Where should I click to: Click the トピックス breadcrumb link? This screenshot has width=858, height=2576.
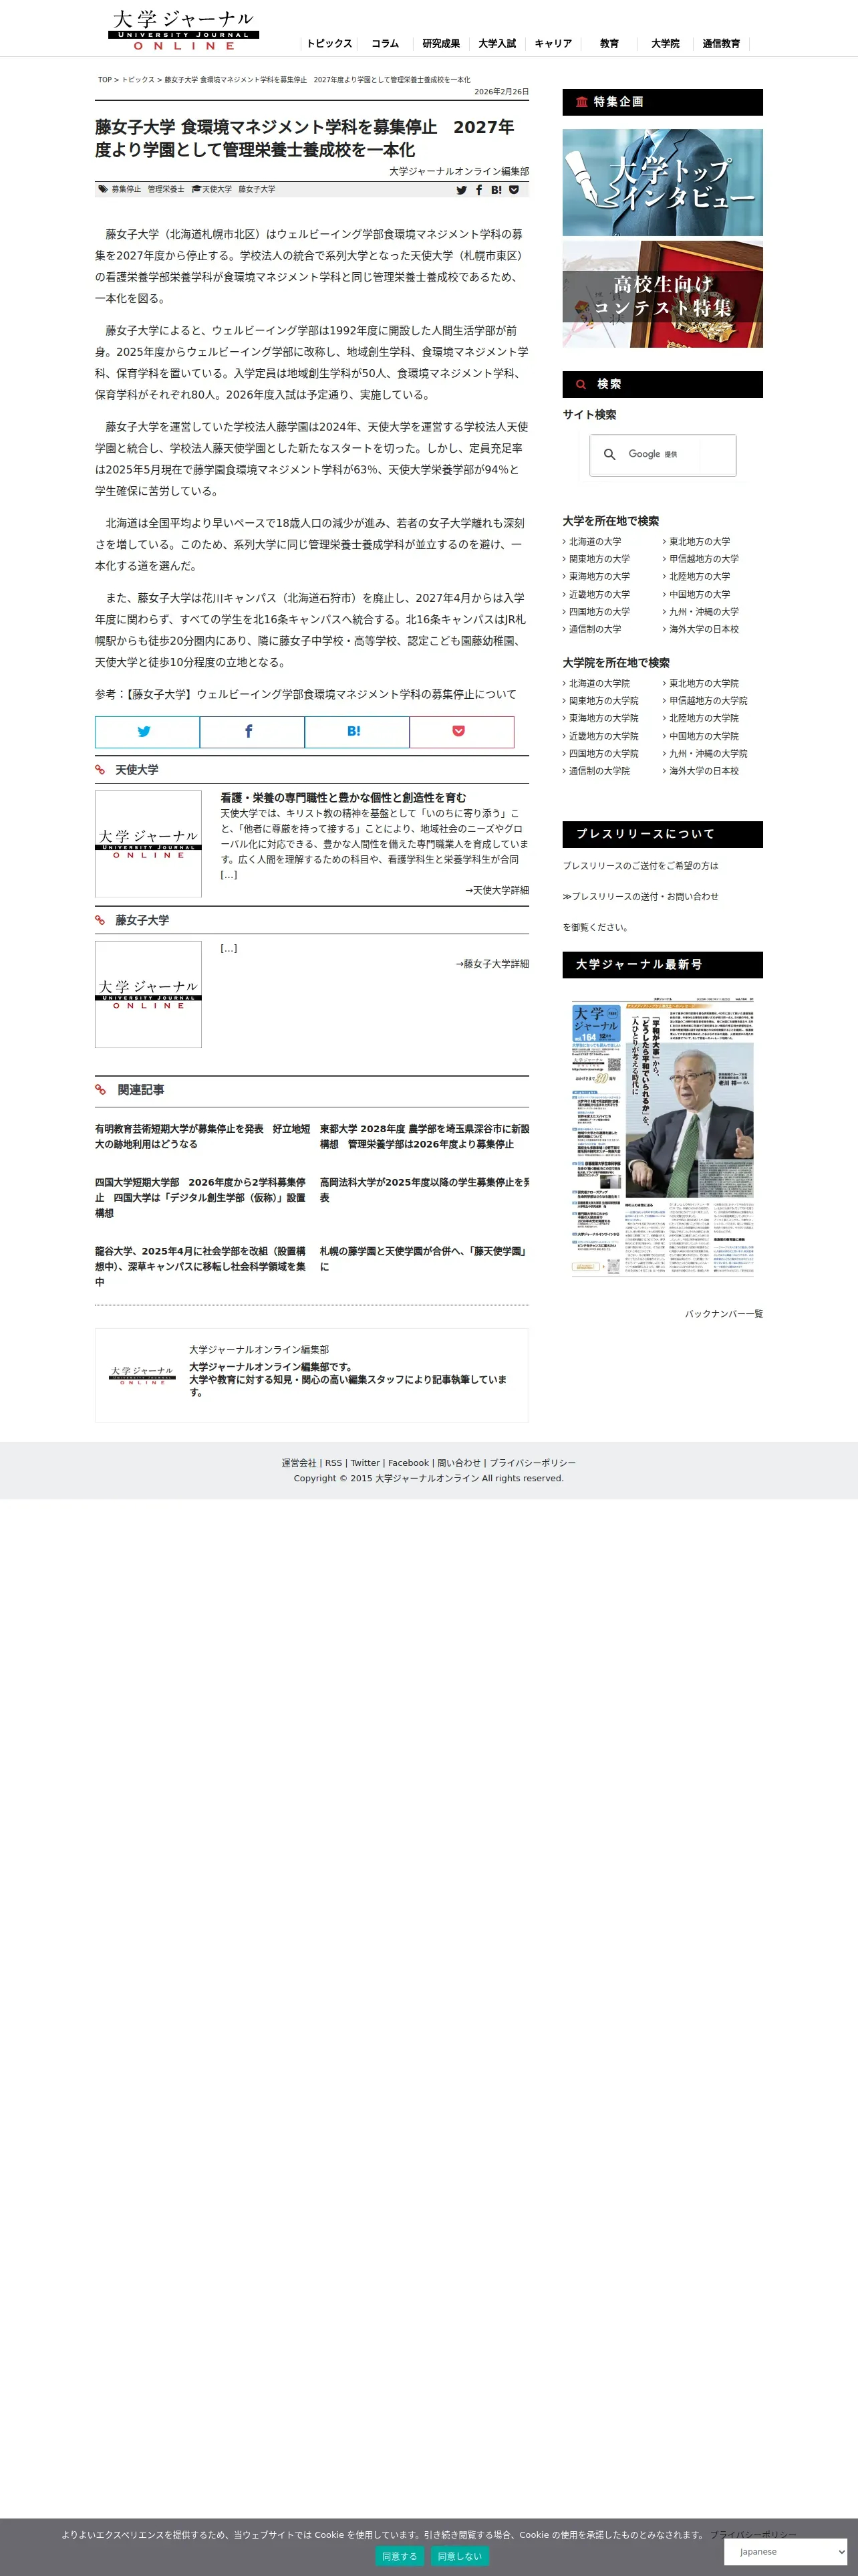(x=138, y=80)
